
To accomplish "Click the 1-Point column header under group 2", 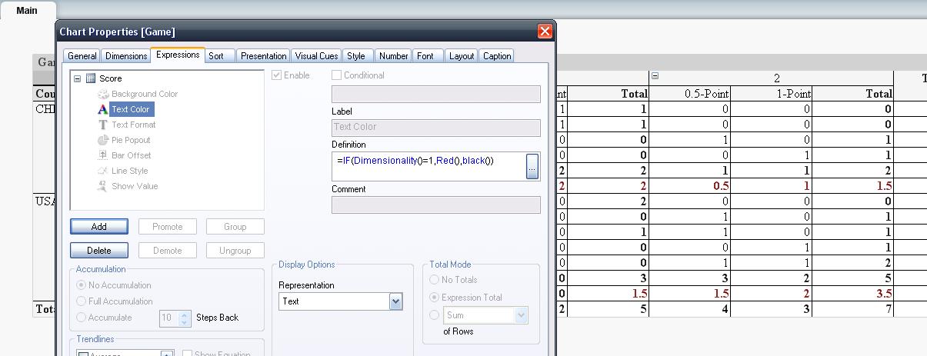I will click(771, 94).
